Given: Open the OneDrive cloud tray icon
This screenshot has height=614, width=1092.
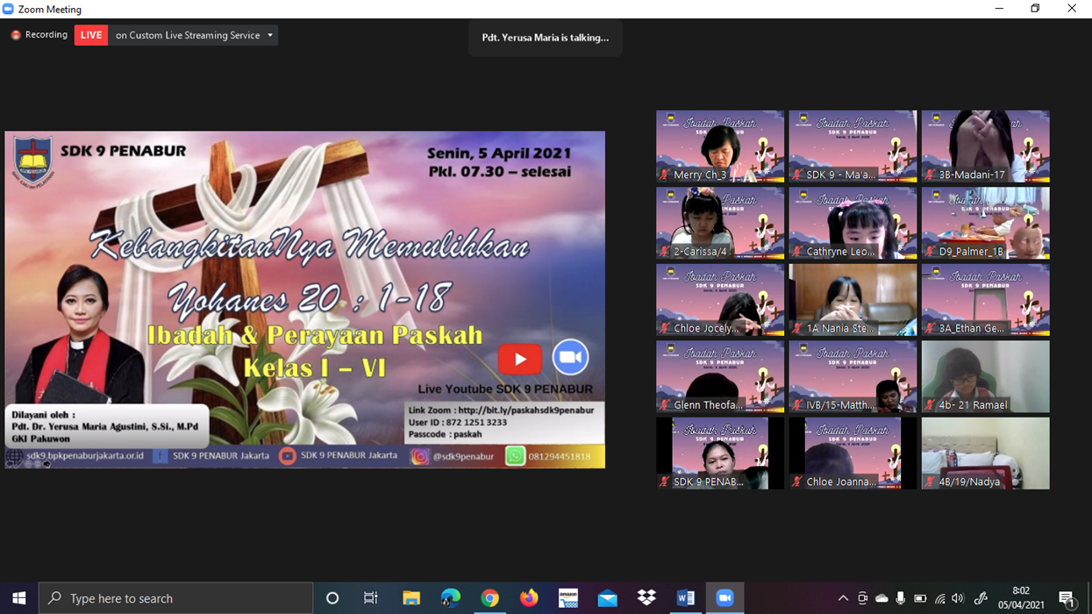Looking at the screenshot, I should point(881,598).
